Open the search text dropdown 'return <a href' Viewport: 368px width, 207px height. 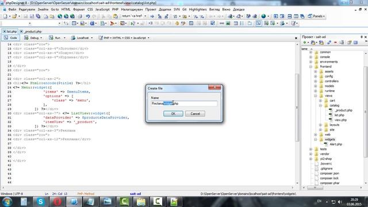tap(145, 16)
